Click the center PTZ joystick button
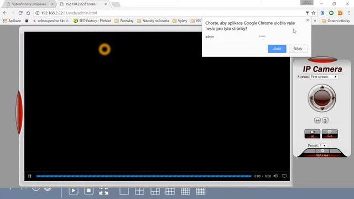This screenshot has height=199, width=354. click(322, 98)
